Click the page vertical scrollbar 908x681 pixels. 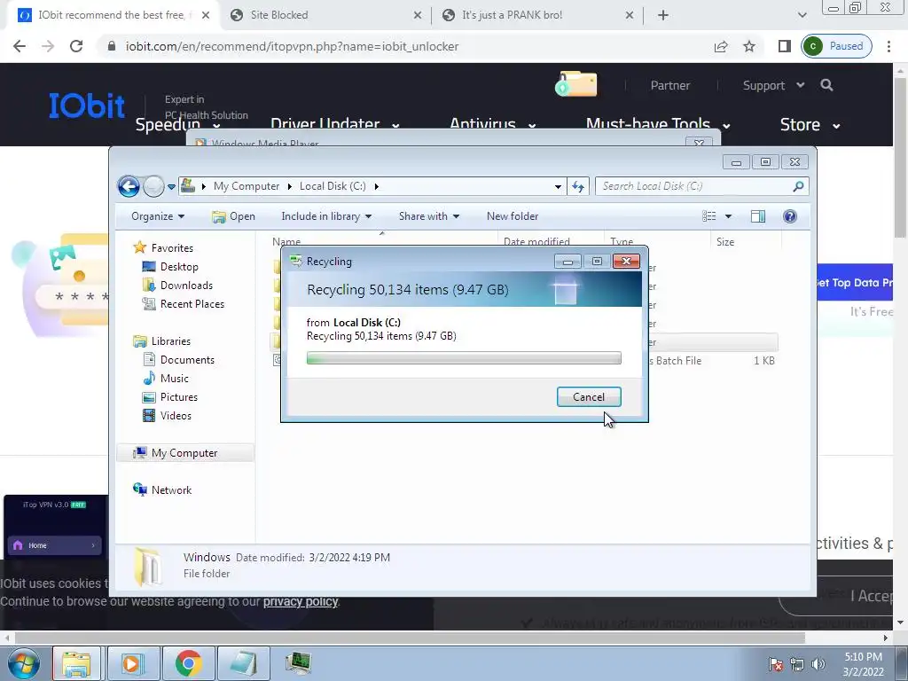[900, 158]
